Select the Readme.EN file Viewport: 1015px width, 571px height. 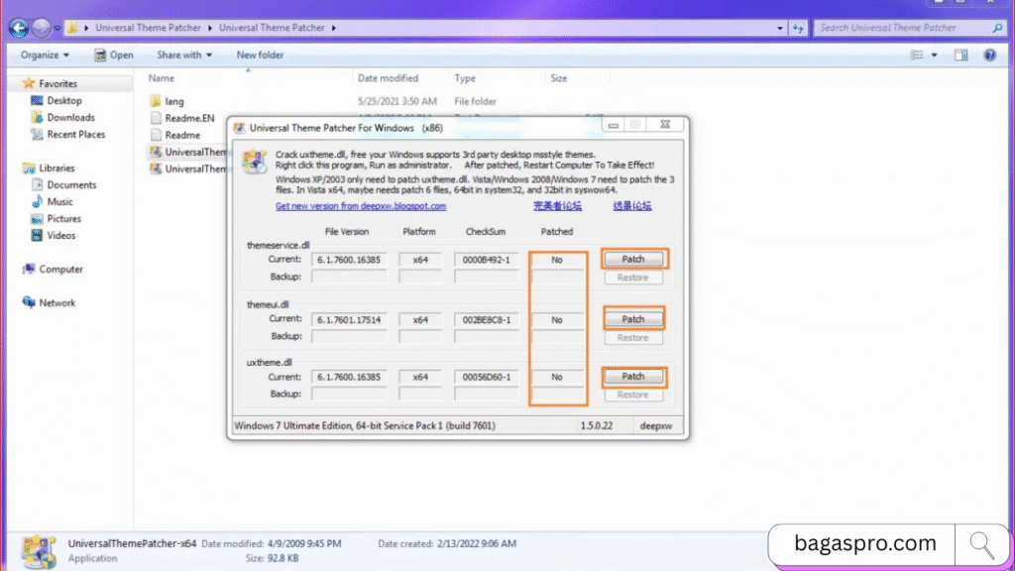(187, 118)
